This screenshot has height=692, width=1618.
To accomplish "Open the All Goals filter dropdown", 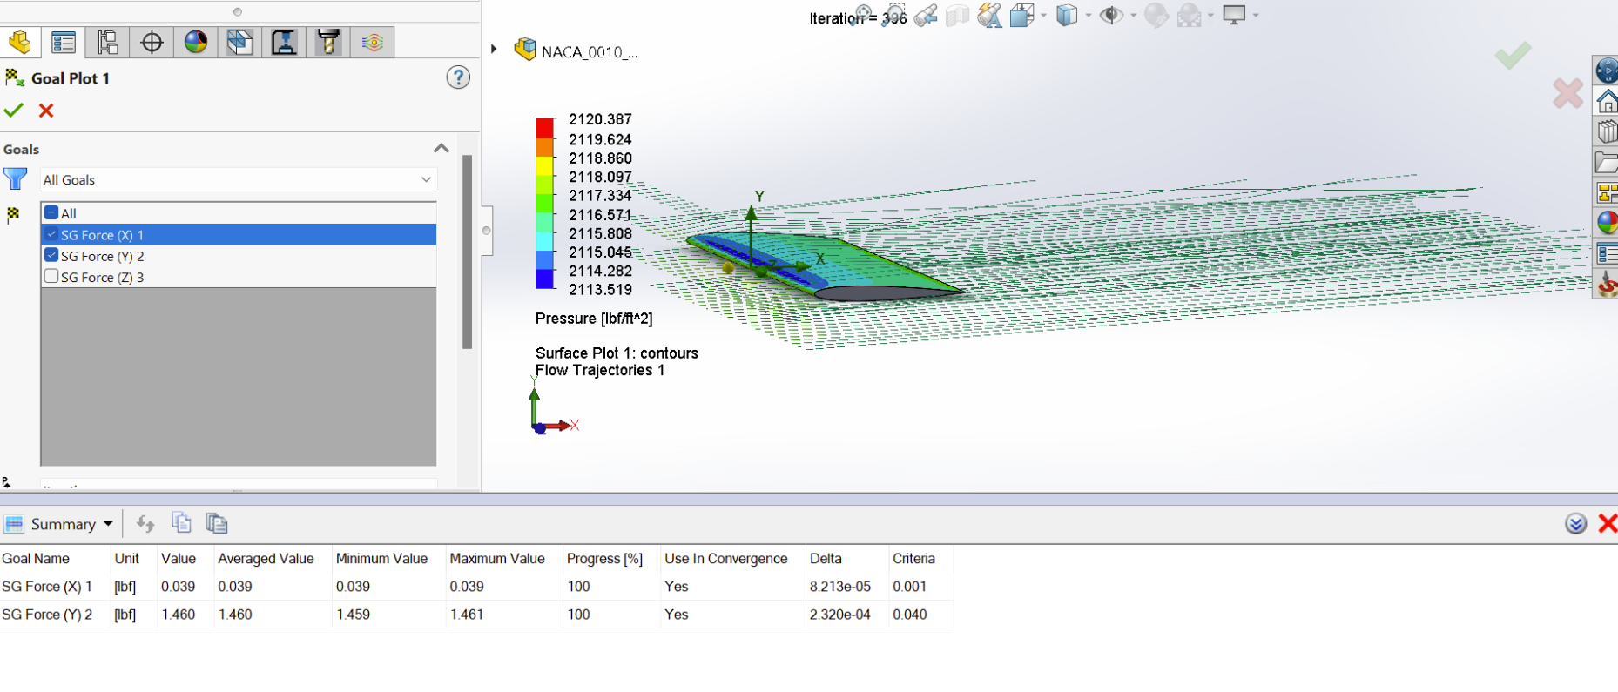I will click(x=238, y=179).
